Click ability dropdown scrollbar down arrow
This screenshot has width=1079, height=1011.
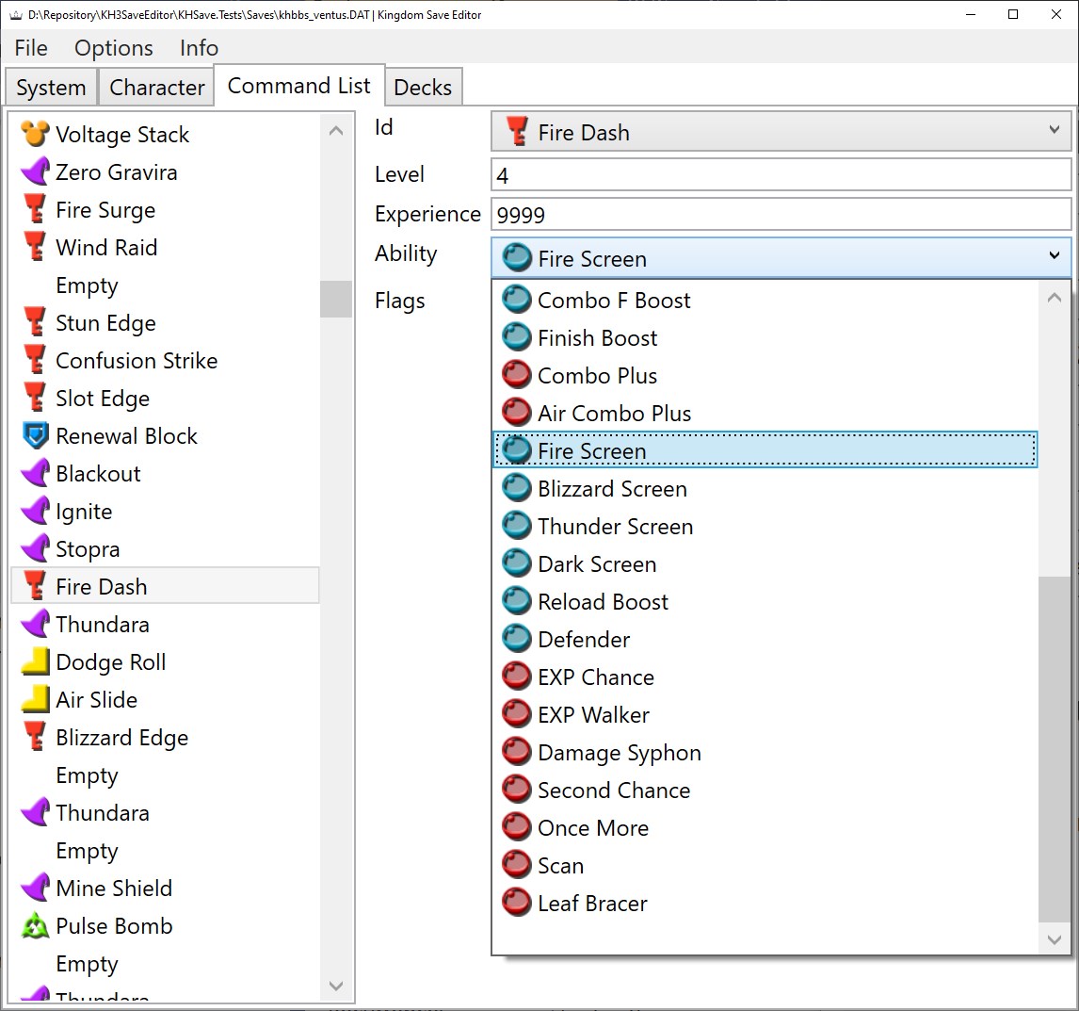pos(1054,938)
